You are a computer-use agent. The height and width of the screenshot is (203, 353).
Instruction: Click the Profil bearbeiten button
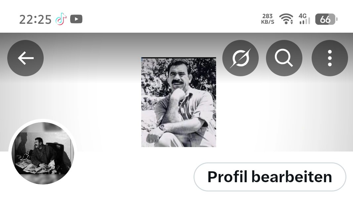pos(270,177)
